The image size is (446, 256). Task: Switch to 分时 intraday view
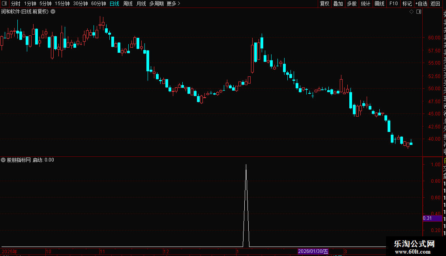(15, 4)
